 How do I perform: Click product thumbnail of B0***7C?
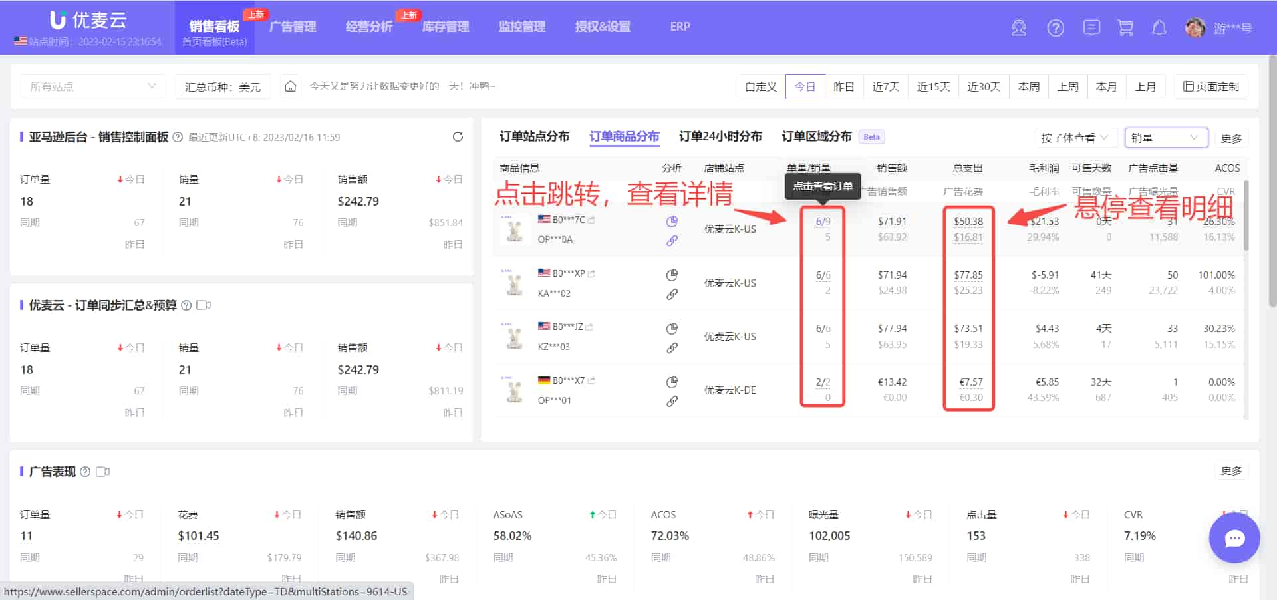coord(514,229)
